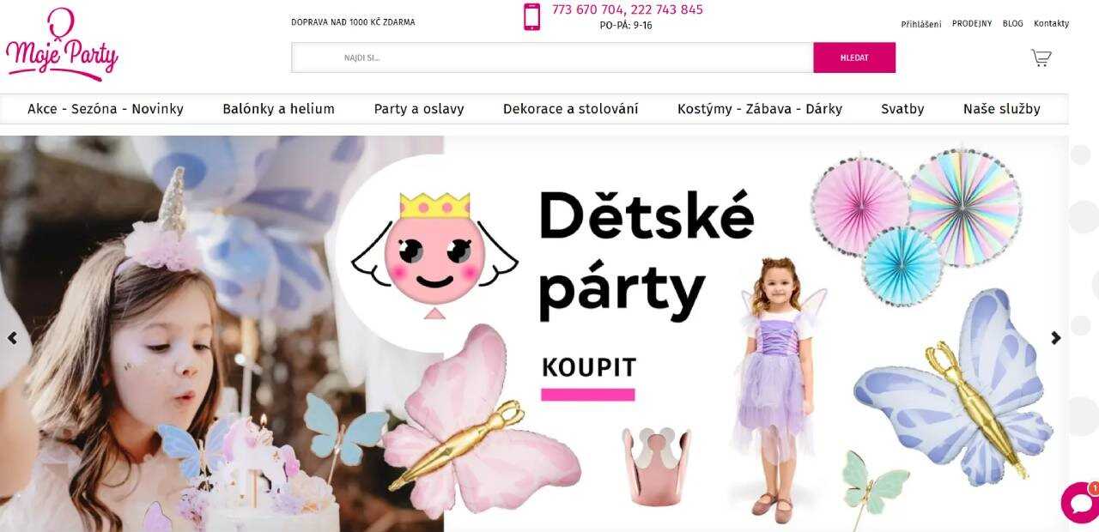Click the pink phone icon

(531, 16)
